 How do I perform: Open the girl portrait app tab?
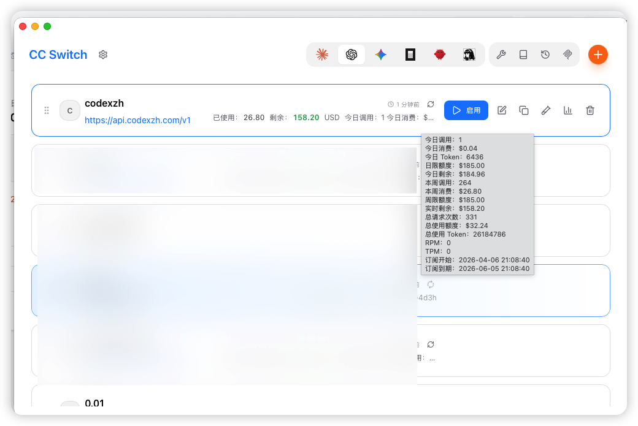click(x=469, y=55)
